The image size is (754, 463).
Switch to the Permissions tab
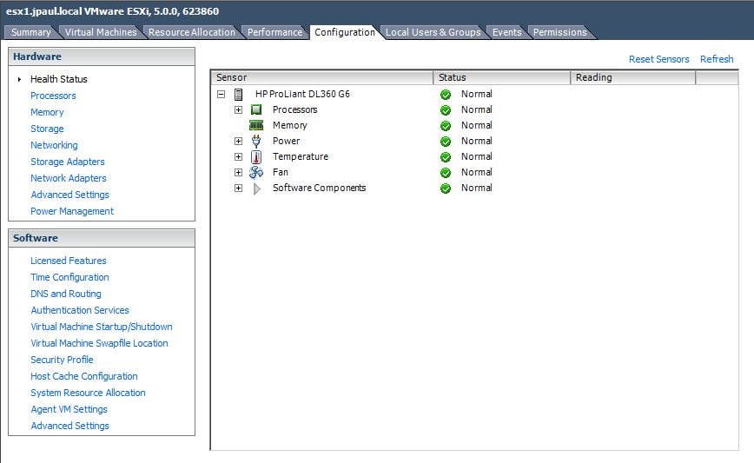tap(559, 32)
